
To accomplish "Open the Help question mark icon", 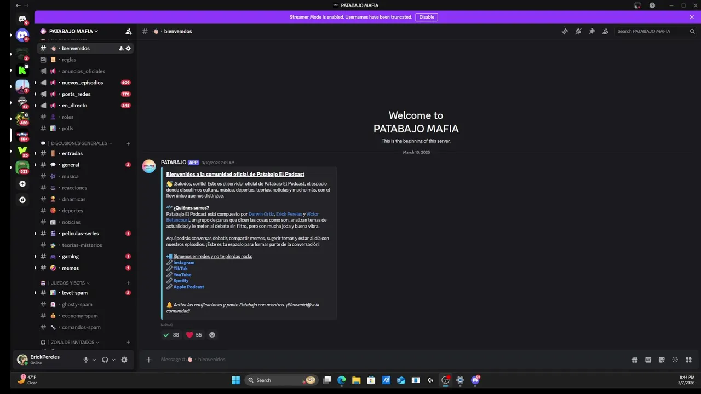I will 652,5.
